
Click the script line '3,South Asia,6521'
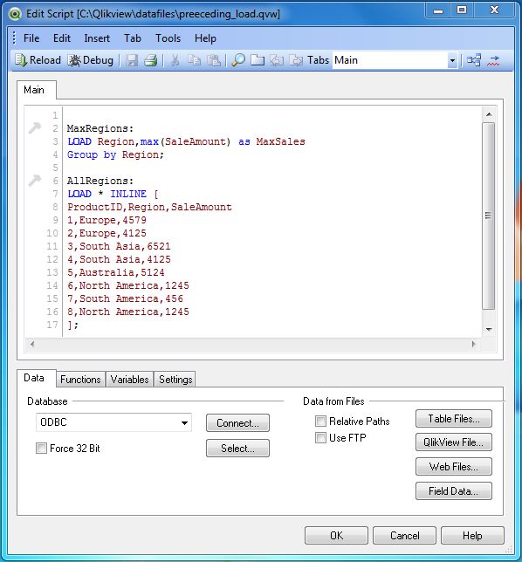119,246
